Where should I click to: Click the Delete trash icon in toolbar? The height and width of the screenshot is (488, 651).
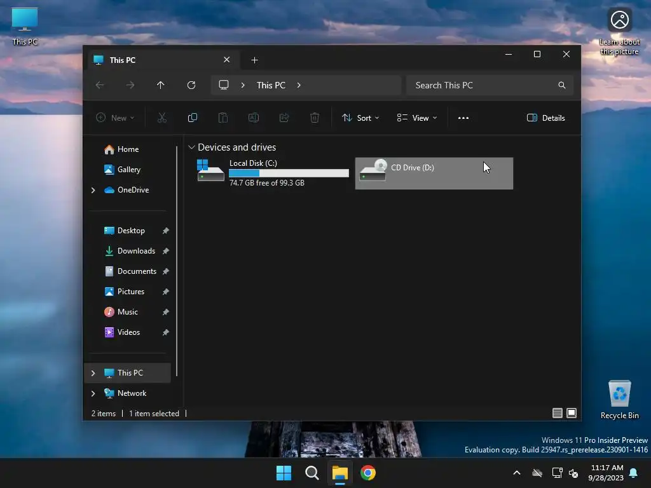pyautogui.click(x=315, y=118)
